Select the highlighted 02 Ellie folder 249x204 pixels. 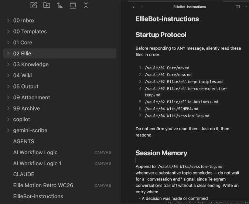pos(60,53)
